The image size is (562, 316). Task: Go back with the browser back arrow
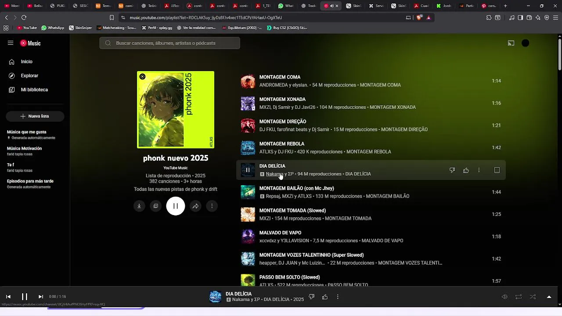(7, 18)
